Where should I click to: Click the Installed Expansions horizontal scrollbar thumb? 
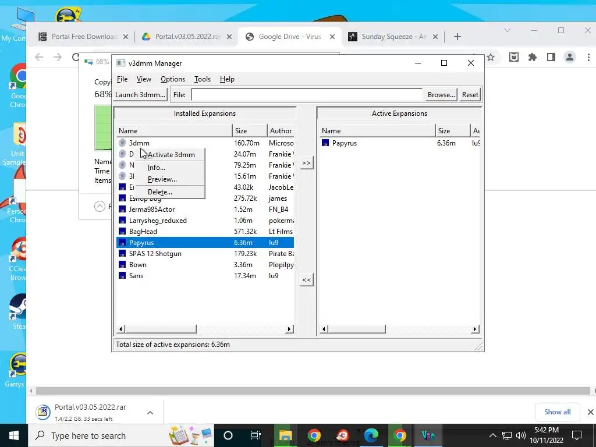point(161,329)
